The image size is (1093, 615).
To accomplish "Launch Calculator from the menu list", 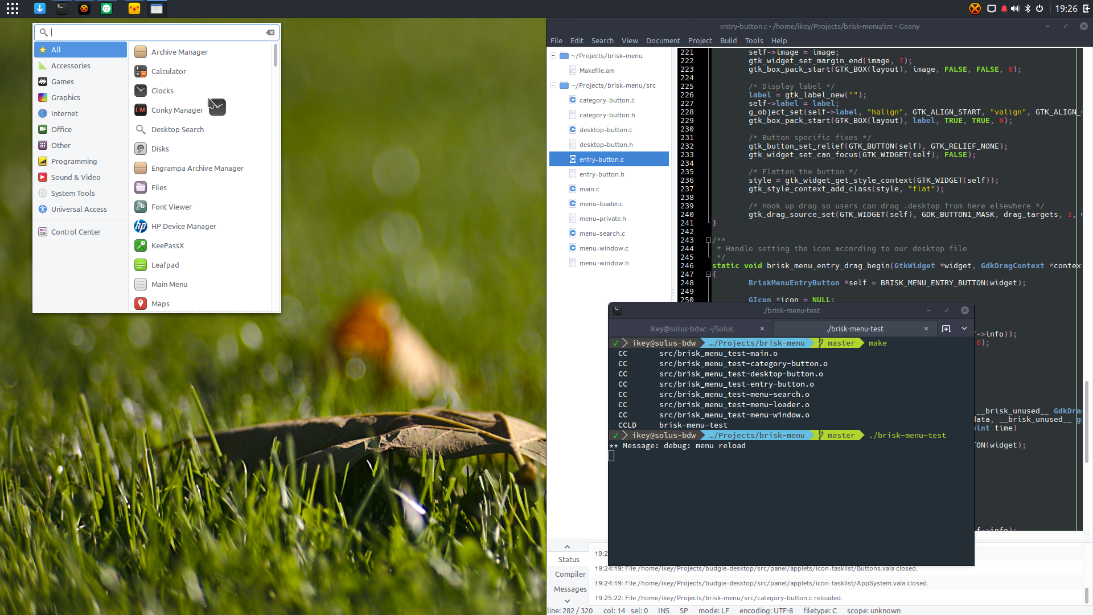I will [x=200, y=71].
